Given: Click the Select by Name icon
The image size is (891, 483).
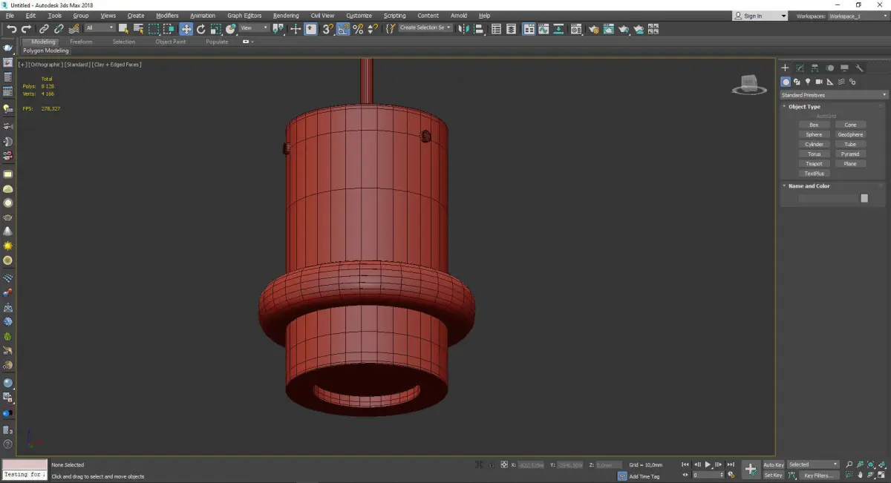Looking at the screenshot, I should 138,29.
